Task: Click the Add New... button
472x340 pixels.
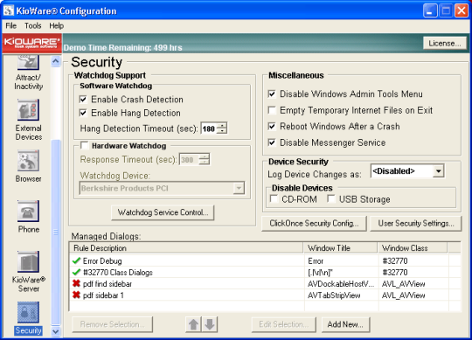Action: click(345, 324)
